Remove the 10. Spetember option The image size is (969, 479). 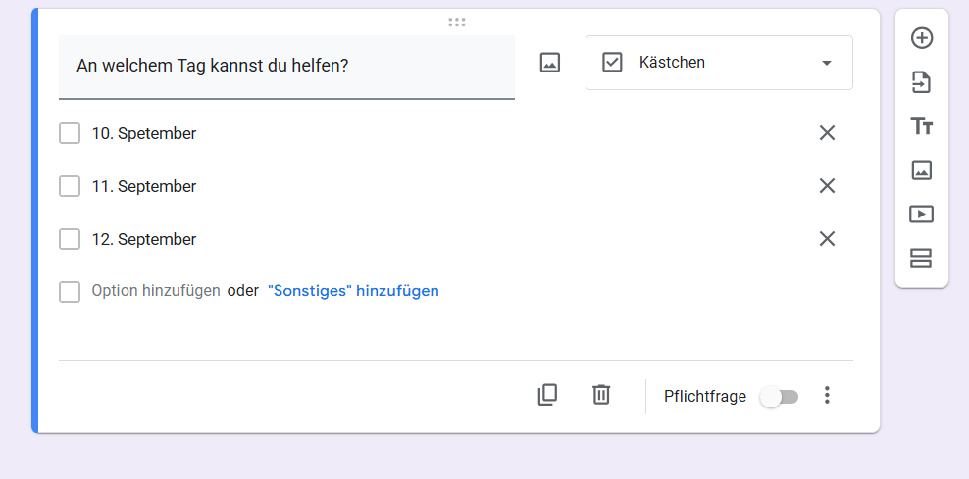827,132
